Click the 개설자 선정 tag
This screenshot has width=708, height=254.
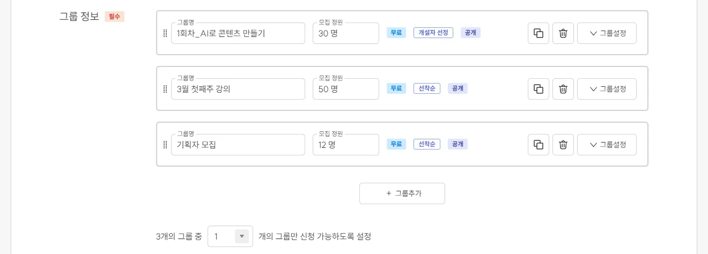433,33
